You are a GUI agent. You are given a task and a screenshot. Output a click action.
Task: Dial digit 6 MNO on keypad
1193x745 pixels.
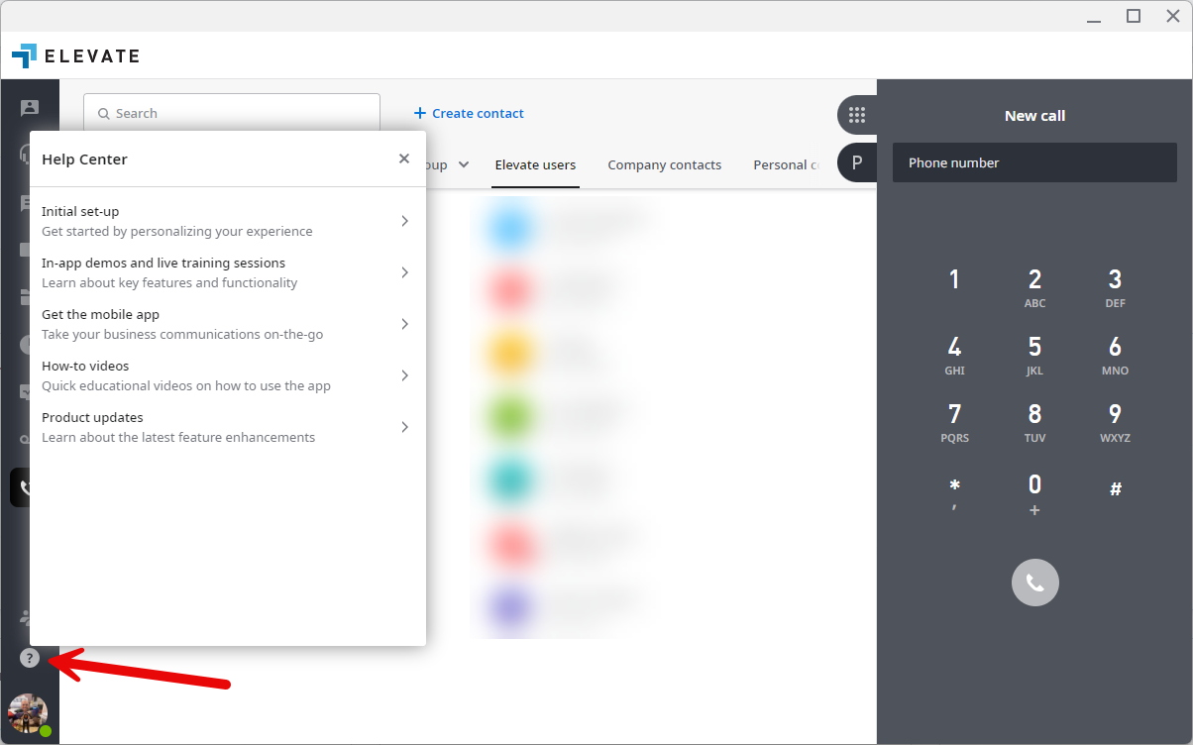click(1115, 356)
